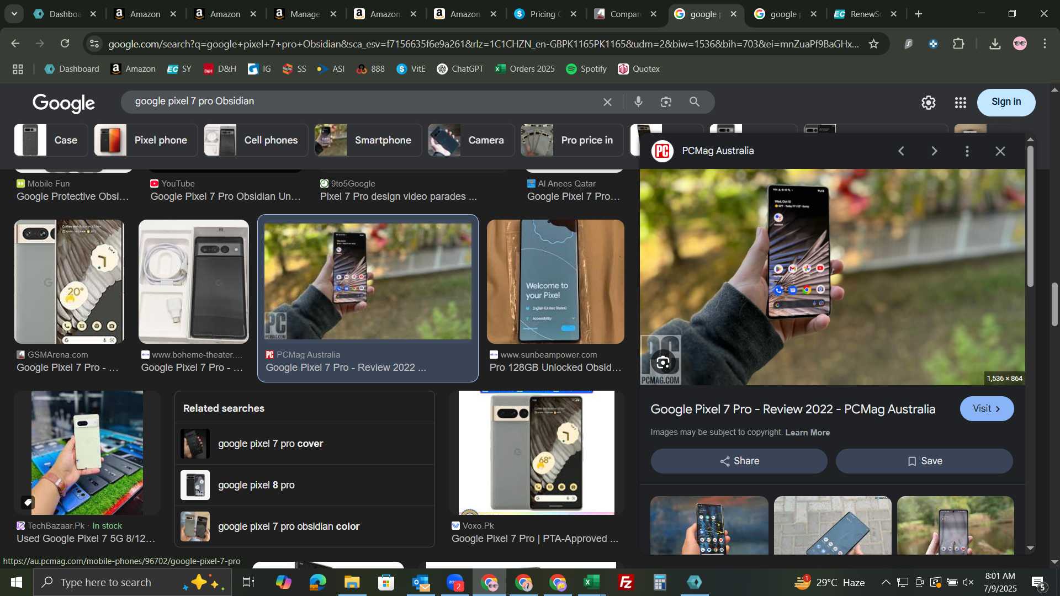
Task: Submit search with the magnifier icon
Action: 695,102
